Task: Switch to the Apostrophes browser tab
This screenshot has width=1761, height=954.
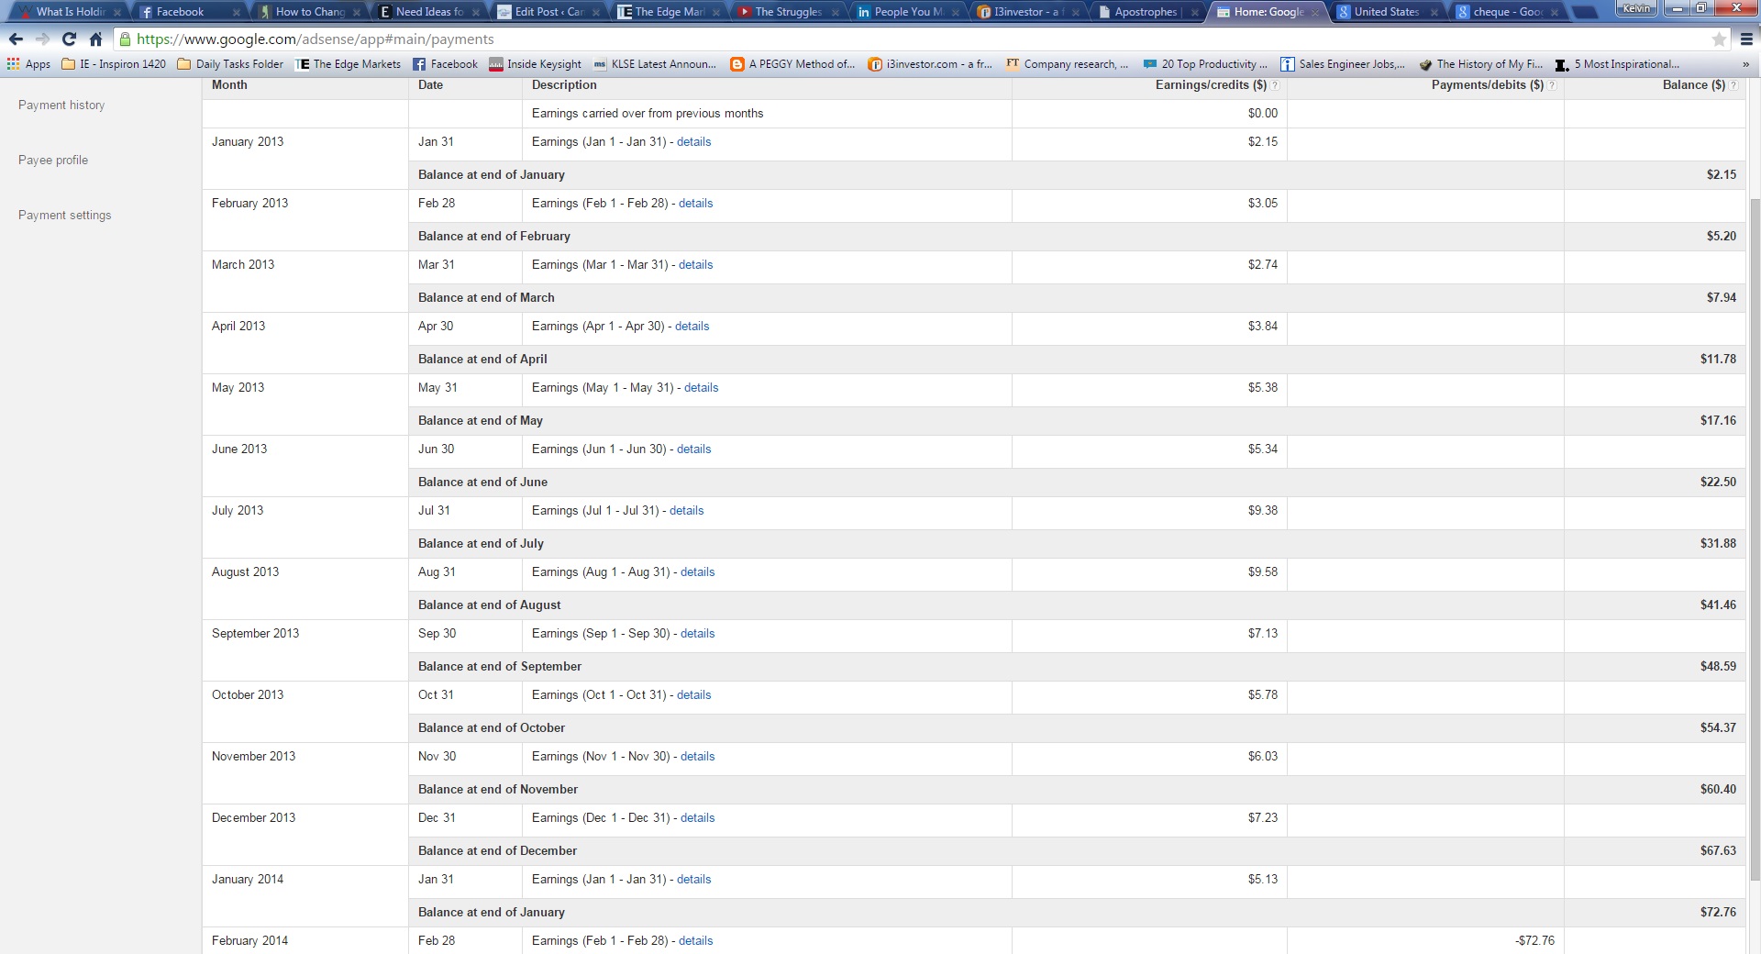Action: (x=1146, y=12)
